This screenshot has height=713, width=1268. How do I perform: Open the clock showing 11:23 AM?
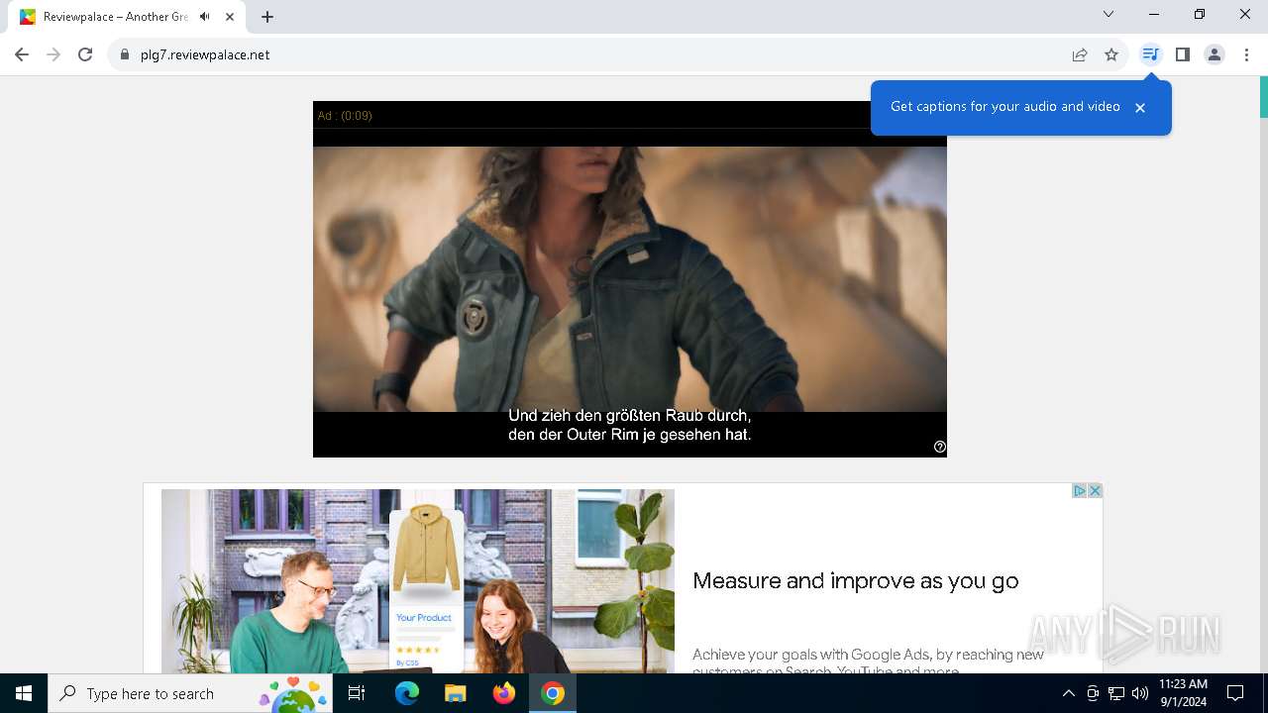coord(1183,693)
